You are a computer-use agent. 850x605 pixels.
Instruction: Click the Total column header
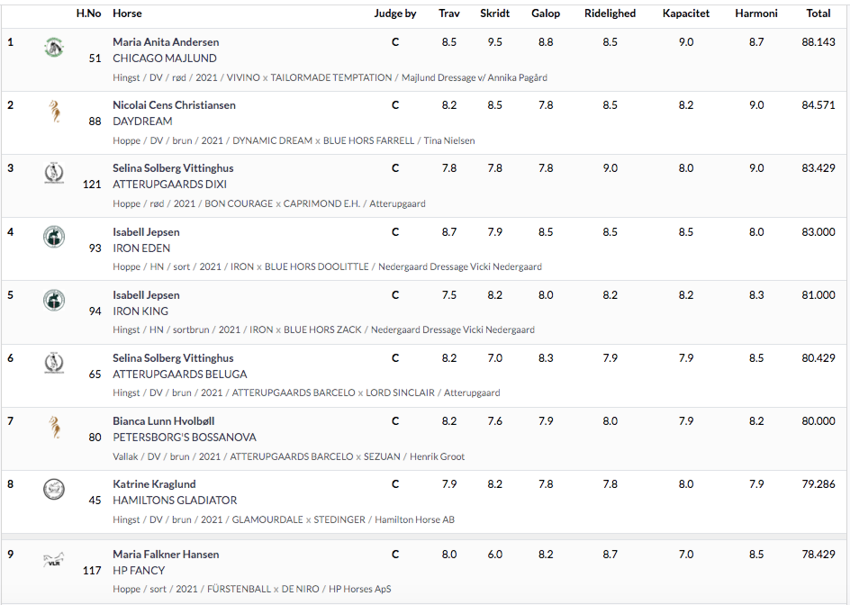(x=818, y=14)
